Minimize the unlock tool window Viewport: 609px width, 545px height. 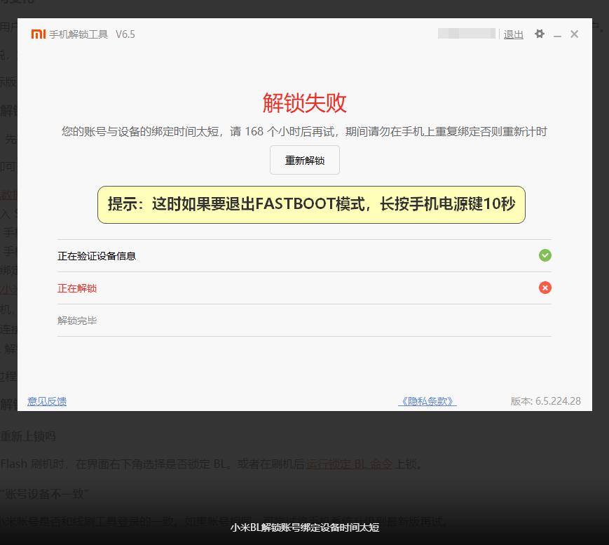coord(557,35)
